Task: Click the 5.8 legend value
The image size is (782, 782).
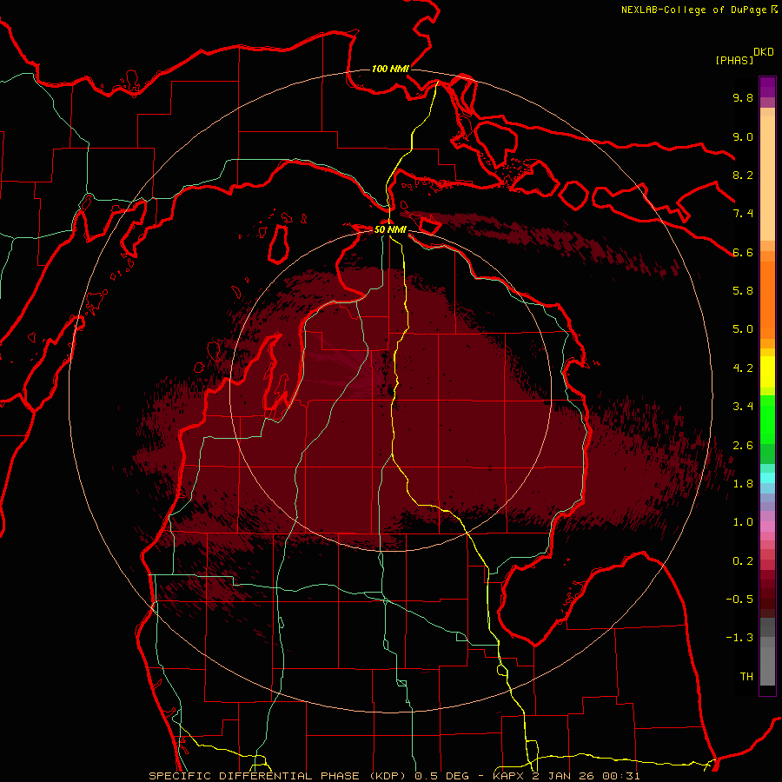Action: 743,290
